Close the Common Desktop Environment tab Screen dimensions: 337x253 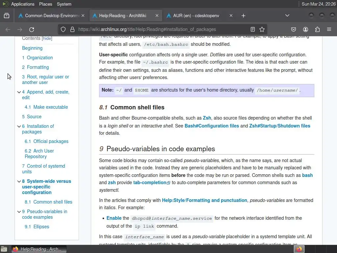[x=83, y=15]
